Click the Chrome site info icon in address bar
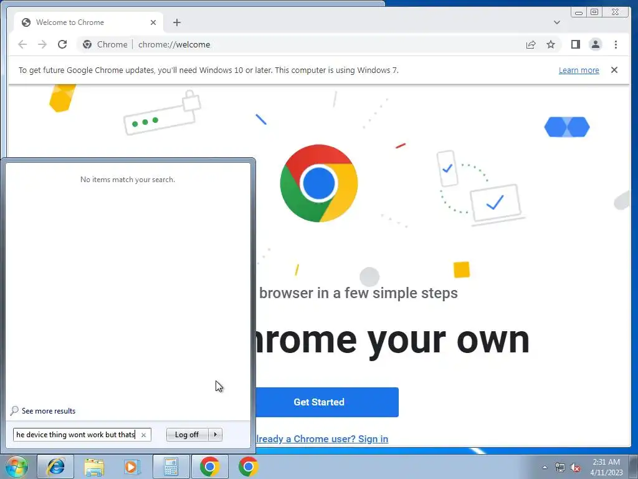The image size is (638, 479). pyautogui.click(x=87, y=44)
